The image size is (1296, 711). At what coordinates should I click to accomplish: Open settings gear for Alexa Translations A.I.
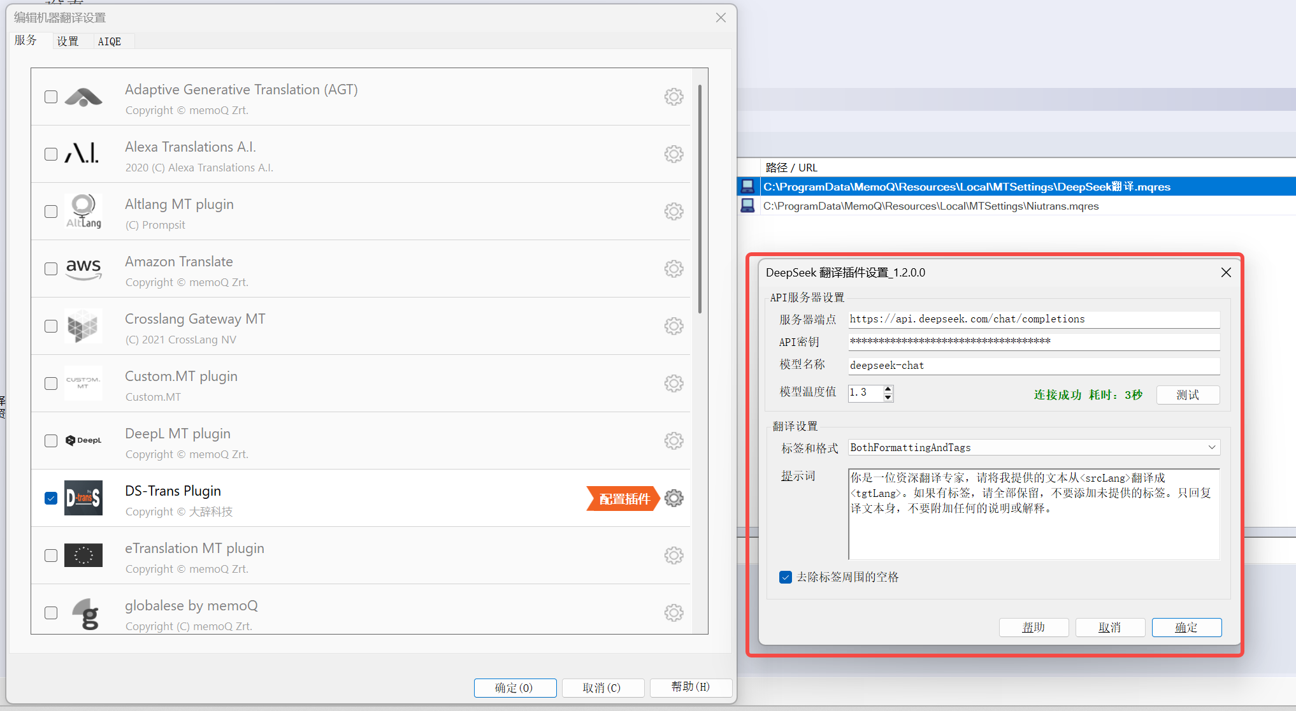click(x=673, y=154)
